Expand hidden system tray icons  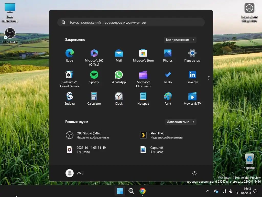pos(208,191)
